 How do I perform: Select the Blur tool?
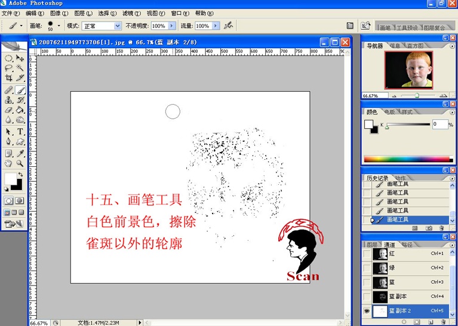8,120
